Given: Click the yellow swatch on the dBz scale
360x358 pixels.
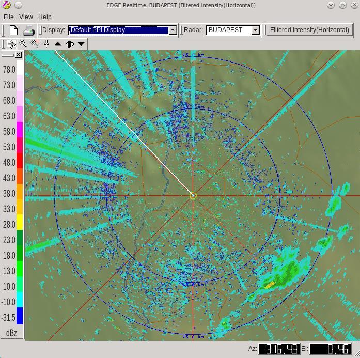Looking at the screenshot, I should click(20, 222).
